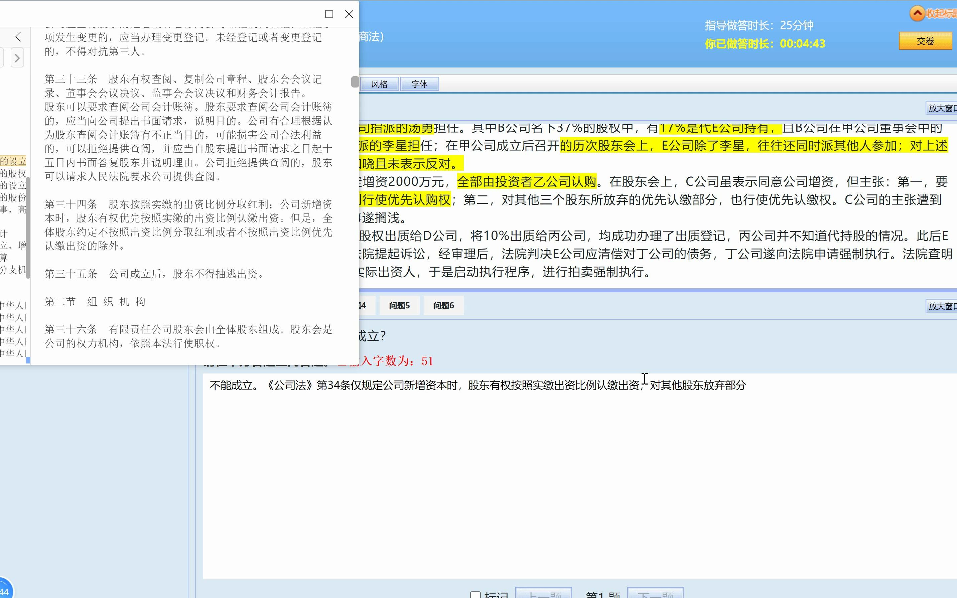Select sidebar chapter ending 分支机
The height and width of the screenshot is (598, 957).
pos(13,270)
